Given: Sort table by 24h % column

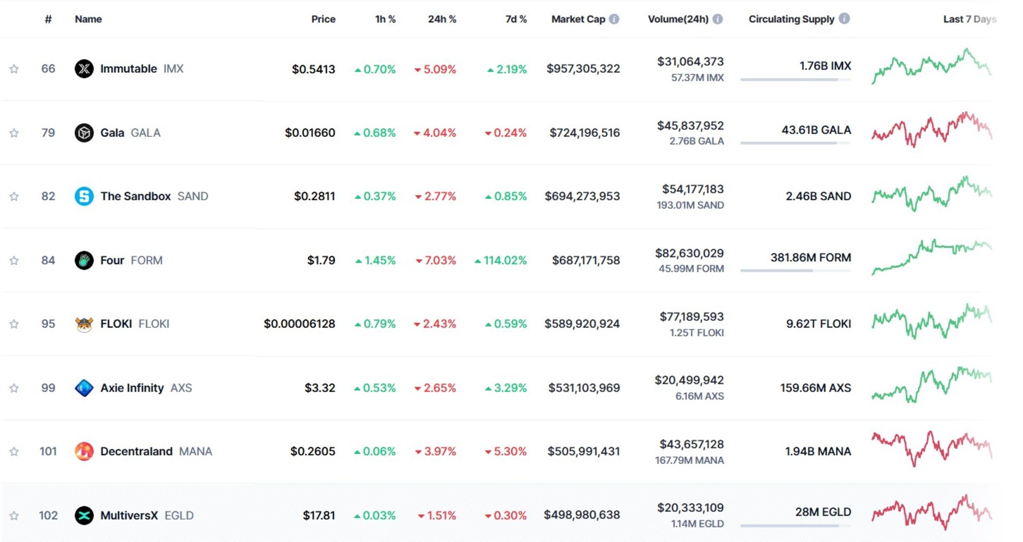Looking at the screenshot, I should (442, 19).
